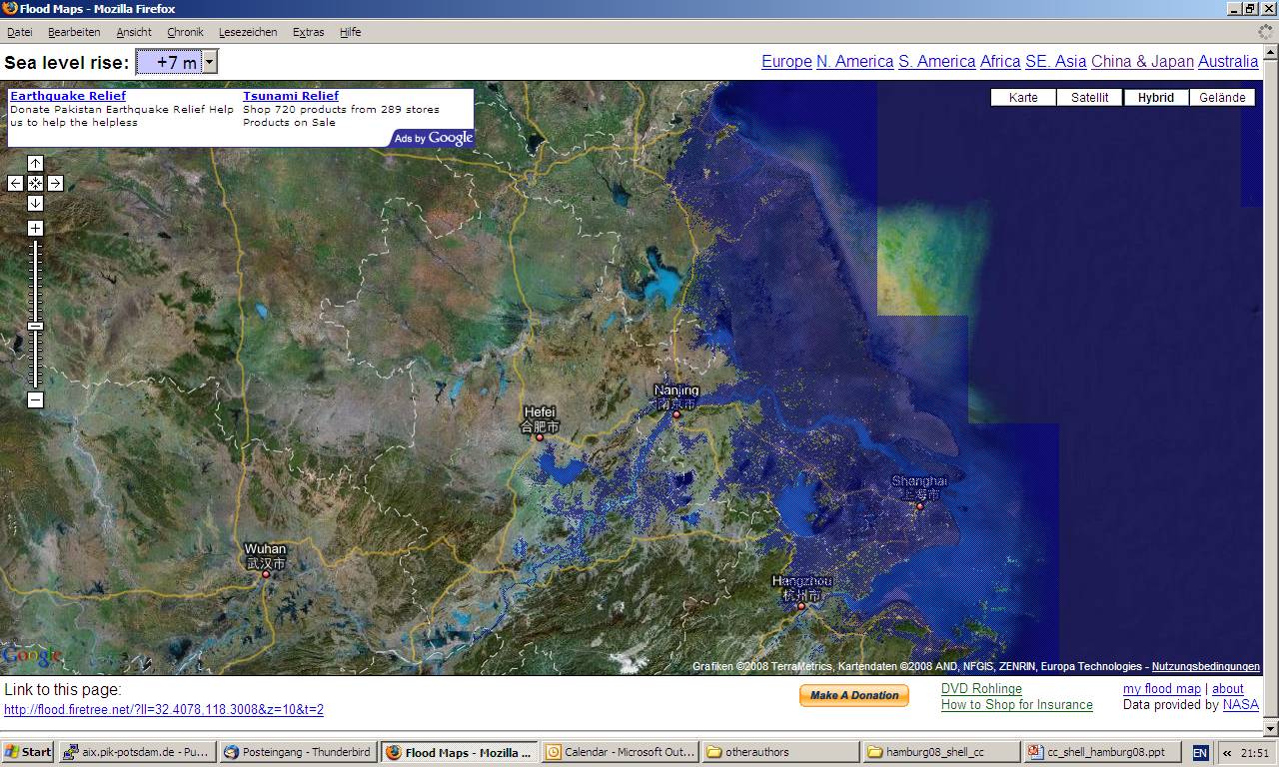Go to S. America region link
The height and width of the screenshot is (767, 1279).
tap(936, 62)
